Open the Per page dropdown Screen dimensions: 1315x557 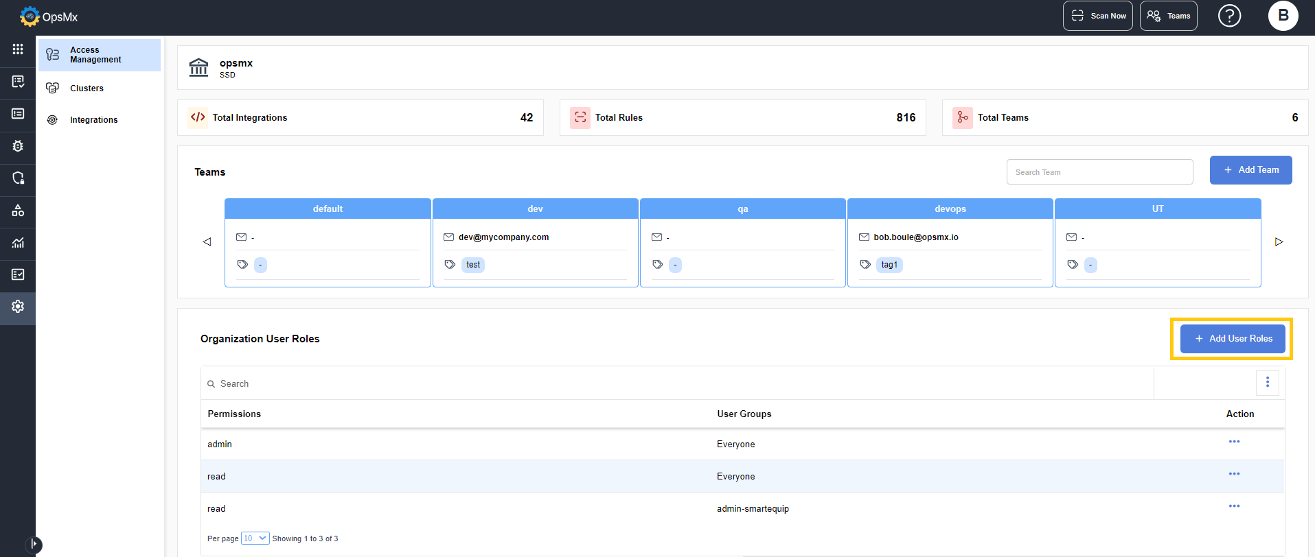click(255, 538)
